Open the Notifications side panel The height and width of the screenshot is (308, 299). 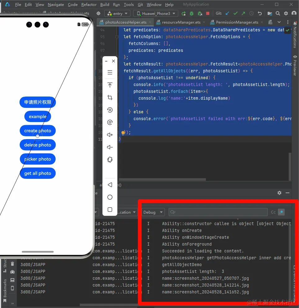pos(295,34)
